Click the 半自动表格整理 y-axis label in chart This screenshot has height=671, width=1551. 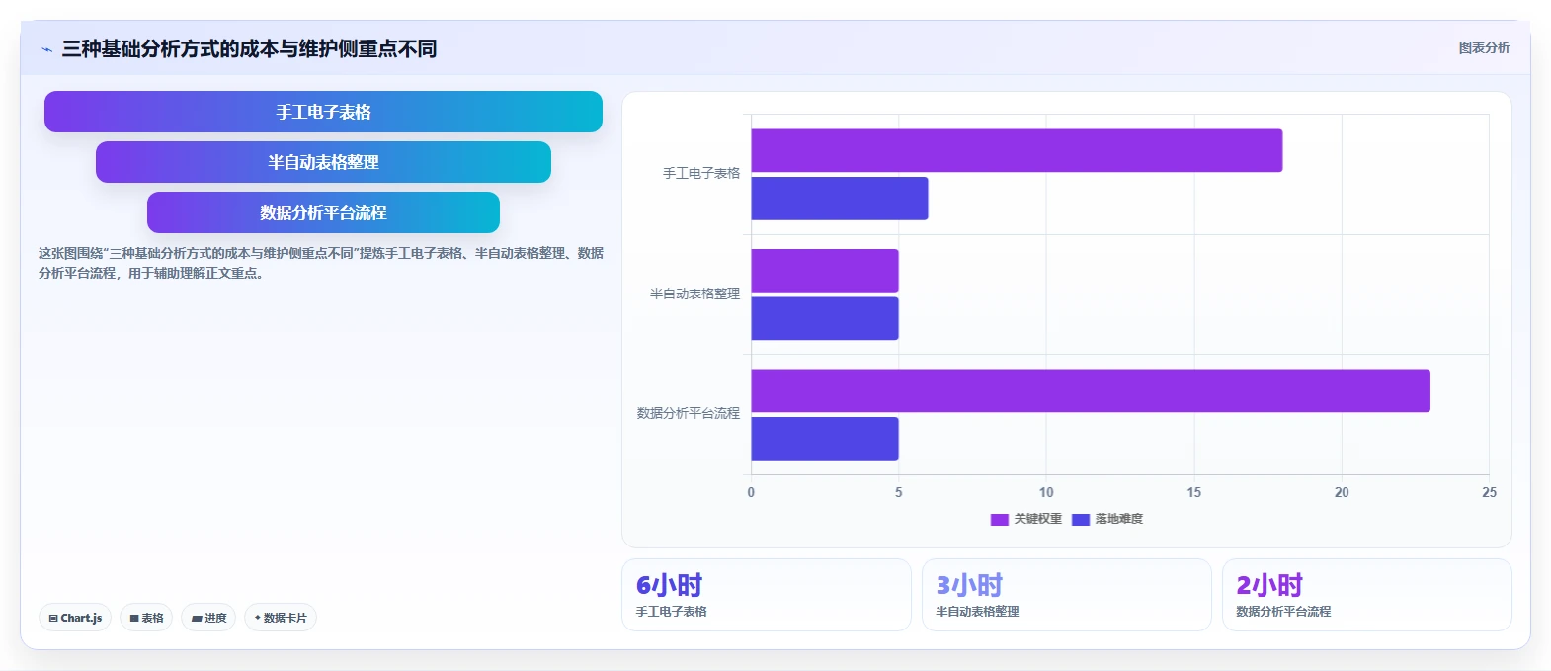tap(694, 294)
